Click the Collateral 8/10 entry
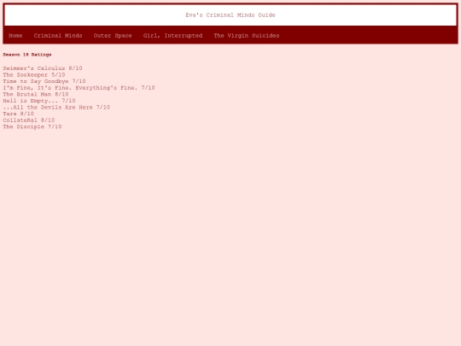Viewport: 461px width, 346px height. tap(29, 120)
